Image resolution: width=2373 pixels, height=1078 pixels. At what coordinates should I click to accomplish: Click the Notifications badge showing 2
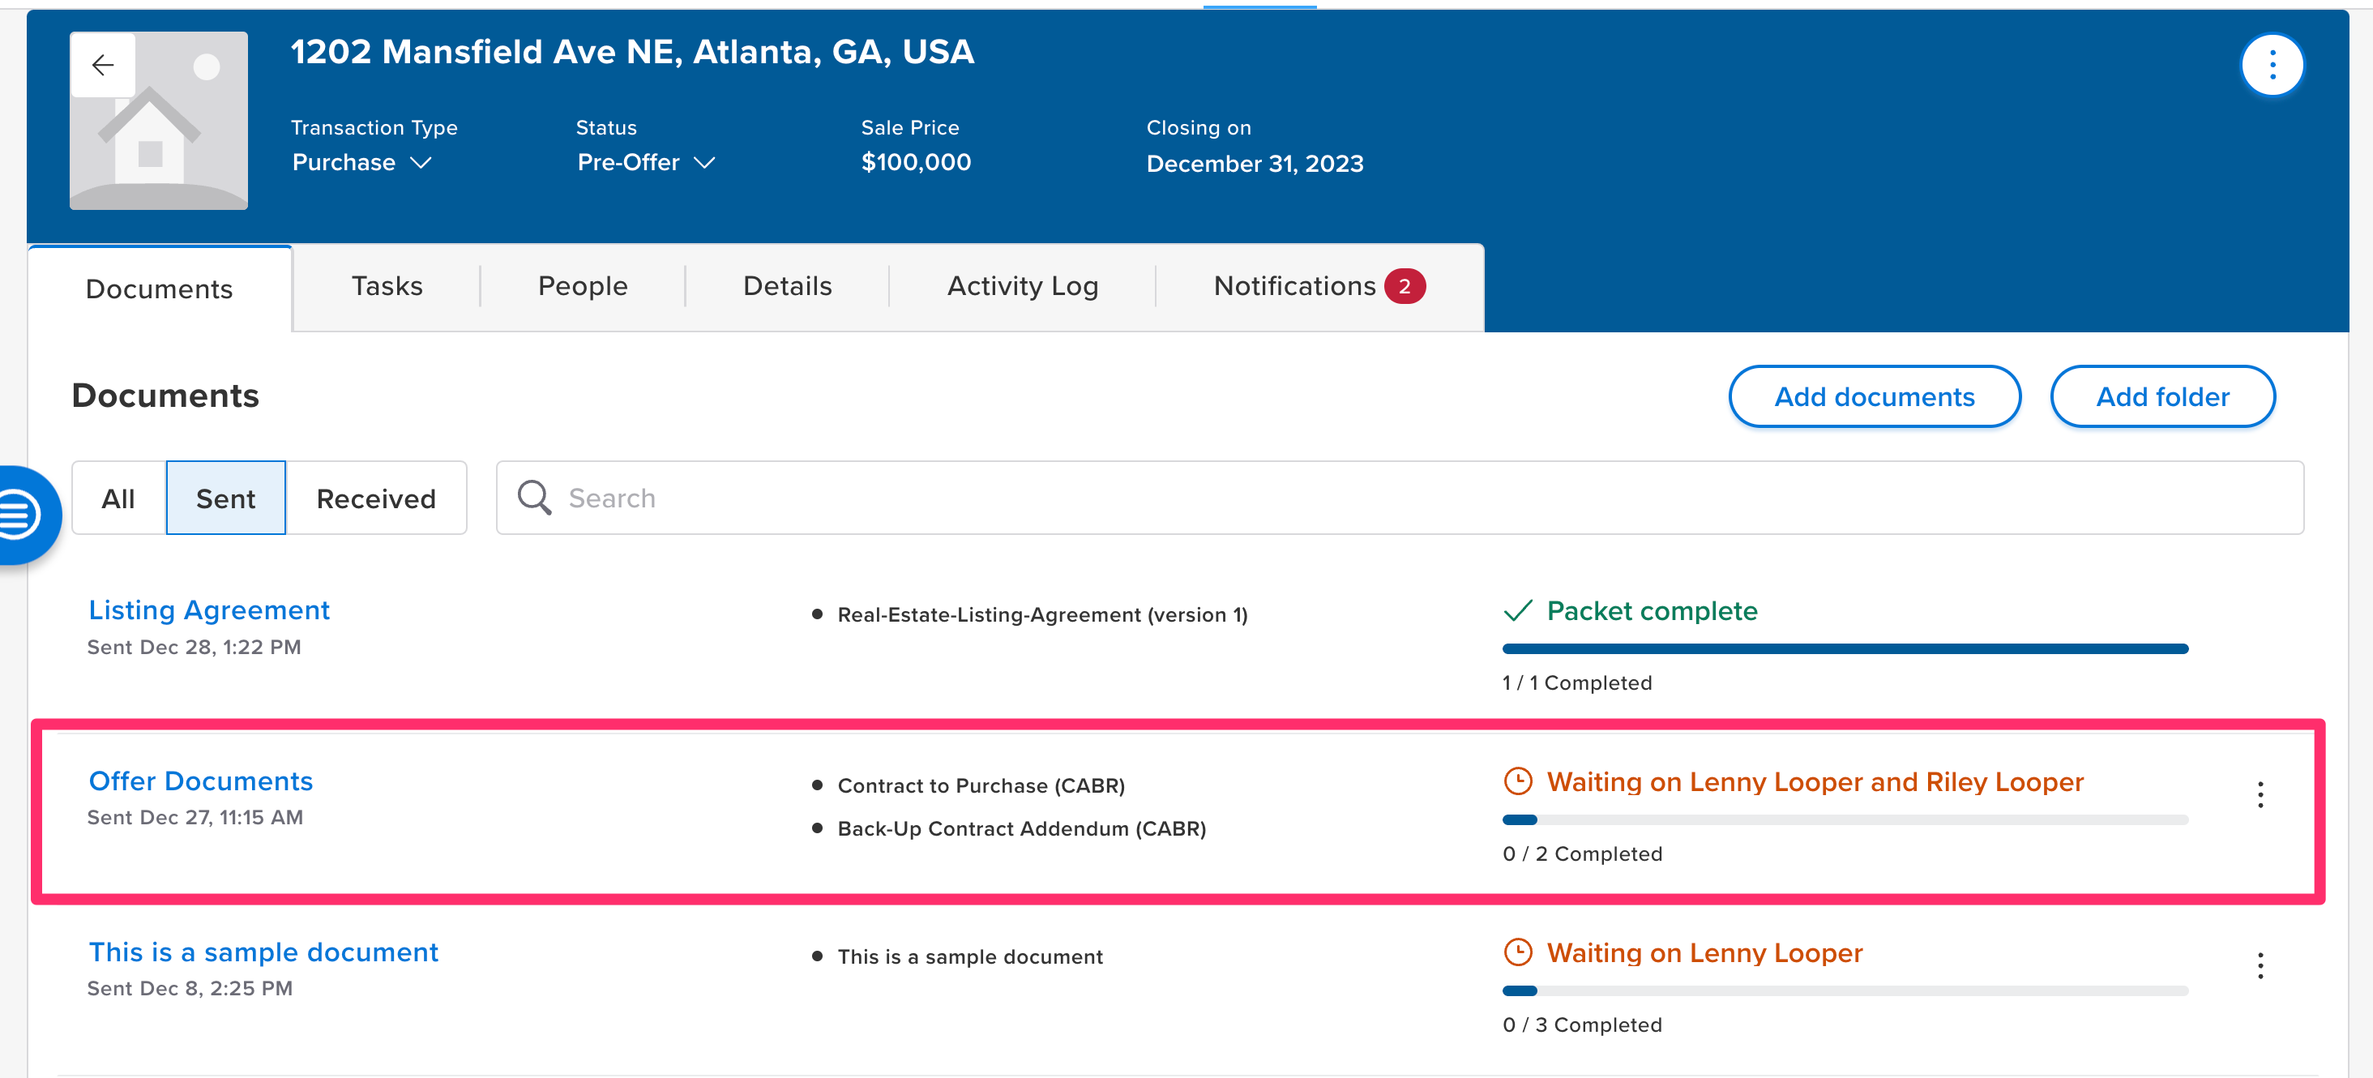[1404, 285]
